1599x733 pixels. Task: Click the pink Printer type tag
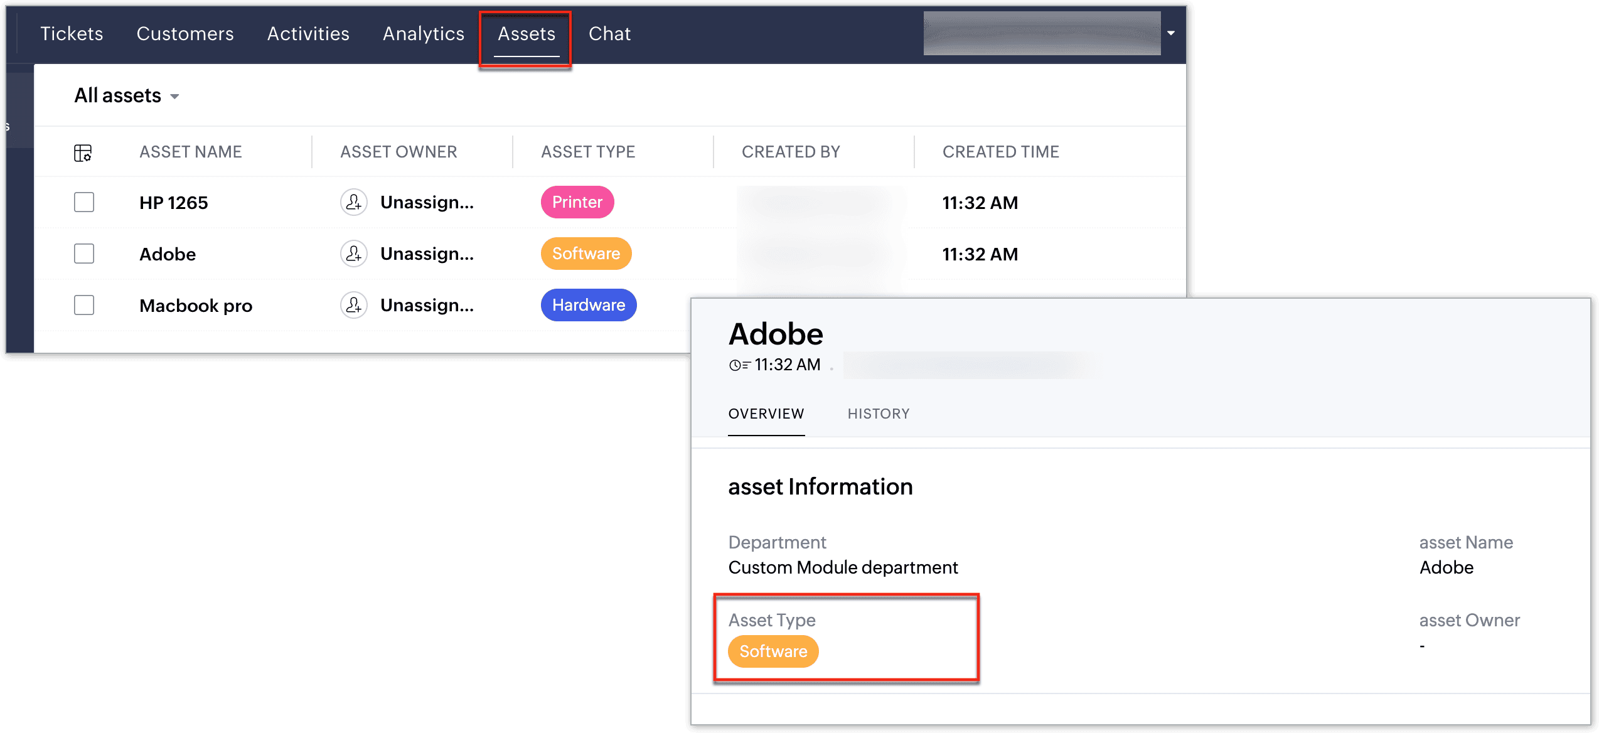click(x=577, y=202)
